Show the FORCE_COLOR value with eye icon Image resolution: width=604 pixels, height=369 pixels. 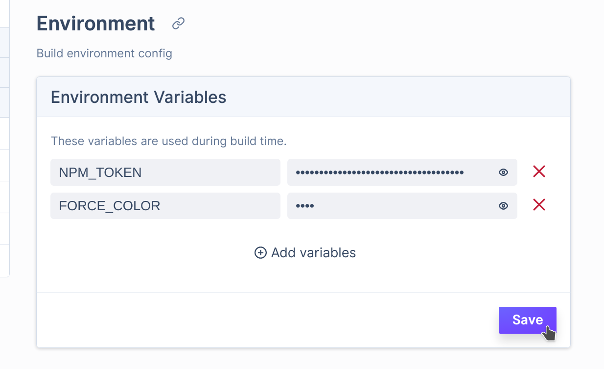[x=503, y=206]
